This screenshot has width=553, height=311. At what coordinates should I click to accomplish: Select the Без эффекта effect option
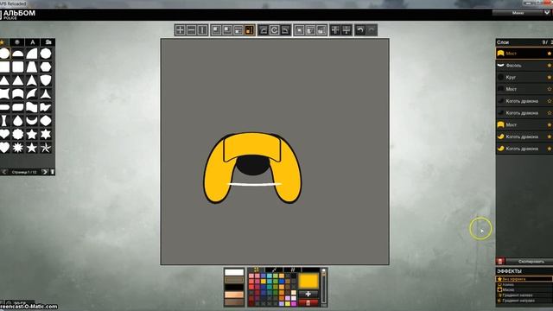point(524,279)
